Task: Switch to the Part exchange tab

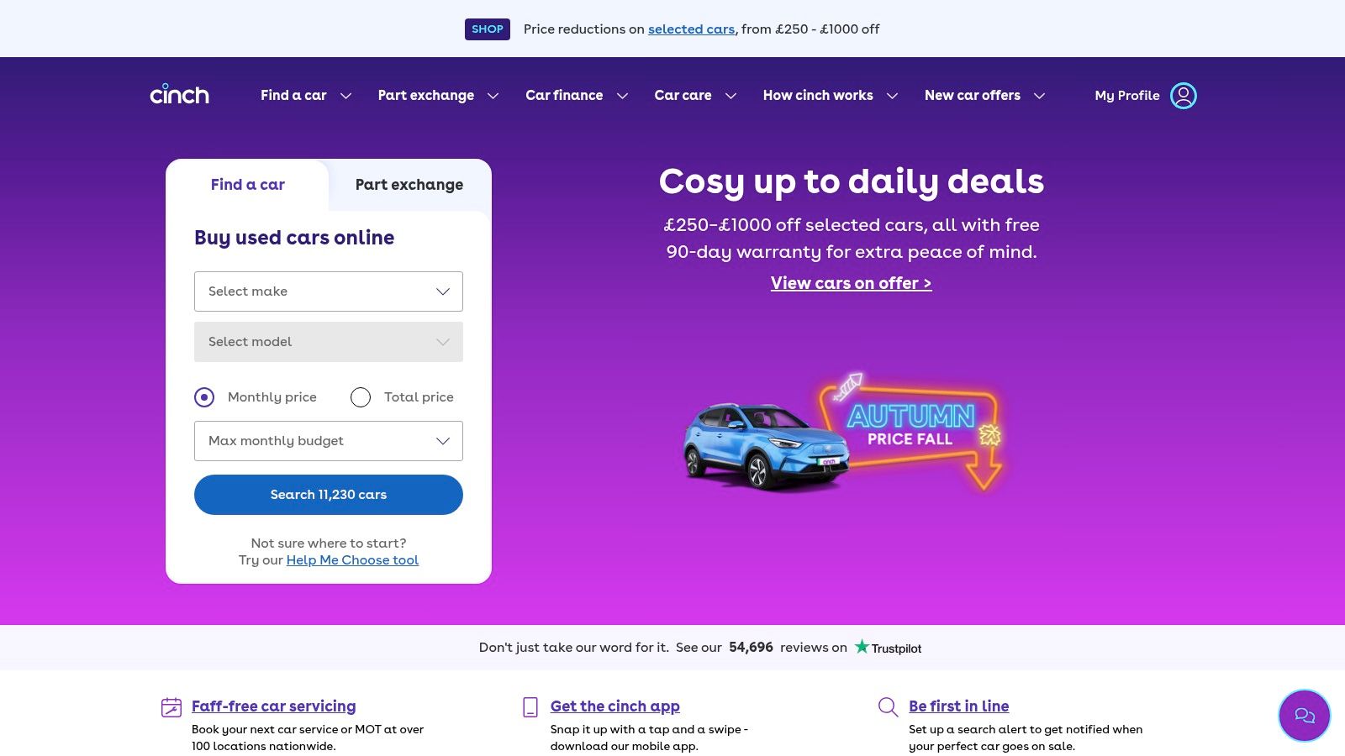Action: [409, 185]
